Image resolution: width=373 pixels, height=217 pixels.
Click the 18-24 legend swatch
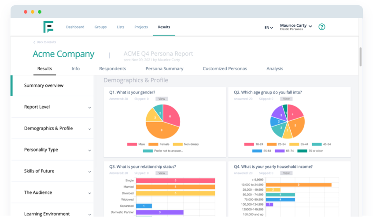249,144
